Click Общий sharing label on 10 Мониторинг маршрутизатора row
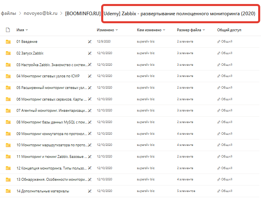This screenshot has height=206, width=261. pyautogui.click(x=226, y=145)
